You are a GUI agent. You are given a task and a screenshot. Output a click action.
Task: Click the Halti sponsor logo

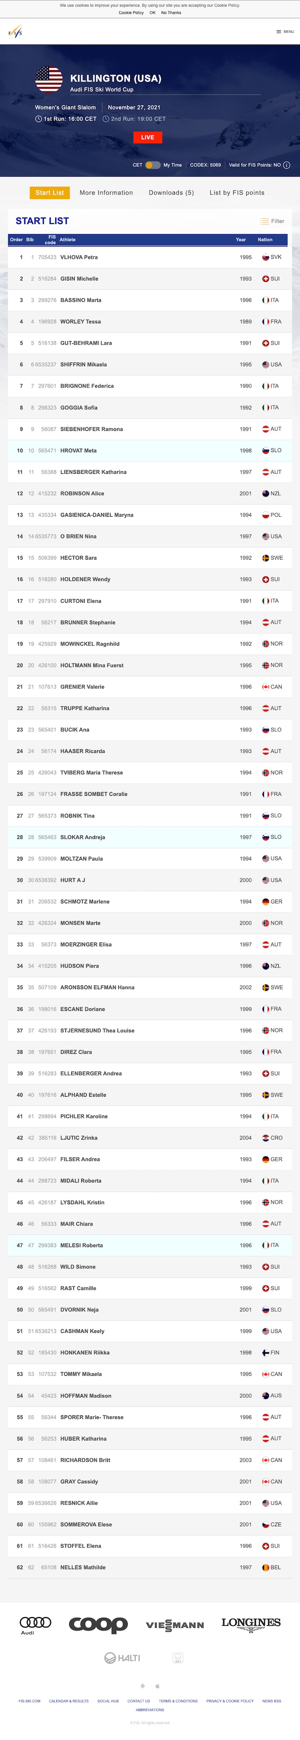pyautogui.click(x=122, y=1657)
